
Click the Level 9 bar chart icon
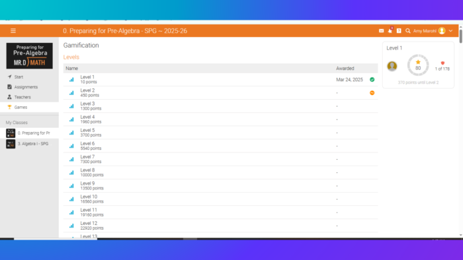point(71,186)
